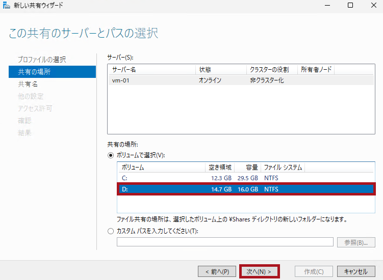Sort by ボリューム column header
Image resolution: width=383 pixels, height=280 pixels.
point(162,167)
